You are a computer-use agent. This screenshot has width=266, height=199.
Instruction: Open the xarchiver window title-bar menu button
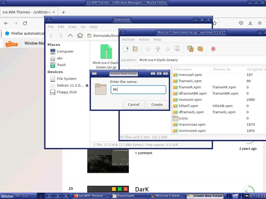pos(123,32)
